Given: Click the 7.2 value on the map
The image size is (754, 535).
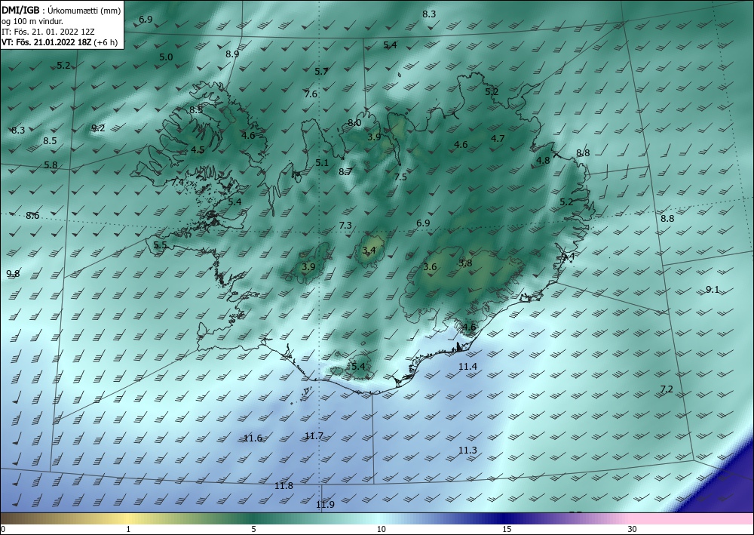Looking at the screenshot, I should click(x=667, y=389).
